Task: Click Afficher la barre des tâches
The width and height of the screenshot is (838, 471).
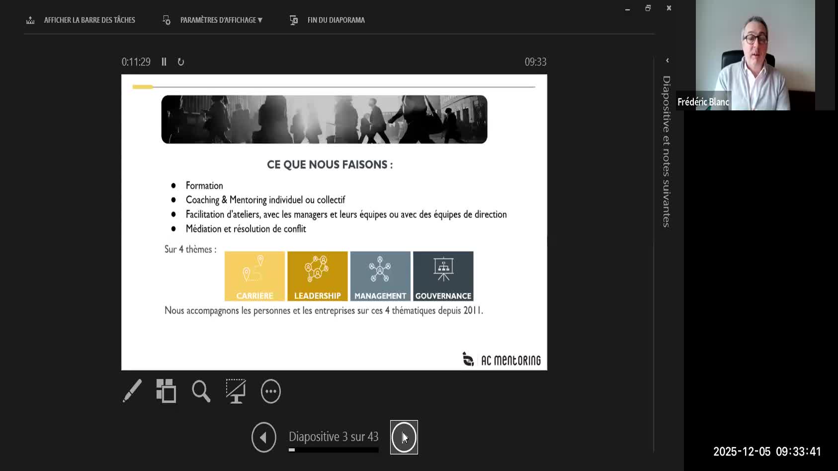Action: 89,20
